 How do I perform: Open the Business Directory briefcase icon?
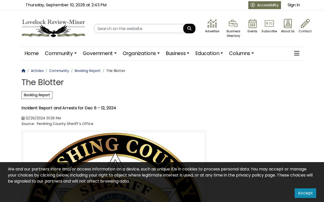(x=233, y=23)
